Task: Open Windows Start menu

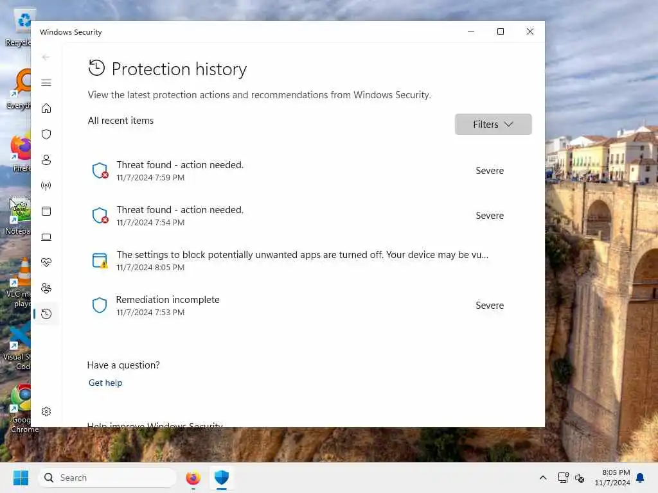Action: pyautogui.click(x=21, y=478)
